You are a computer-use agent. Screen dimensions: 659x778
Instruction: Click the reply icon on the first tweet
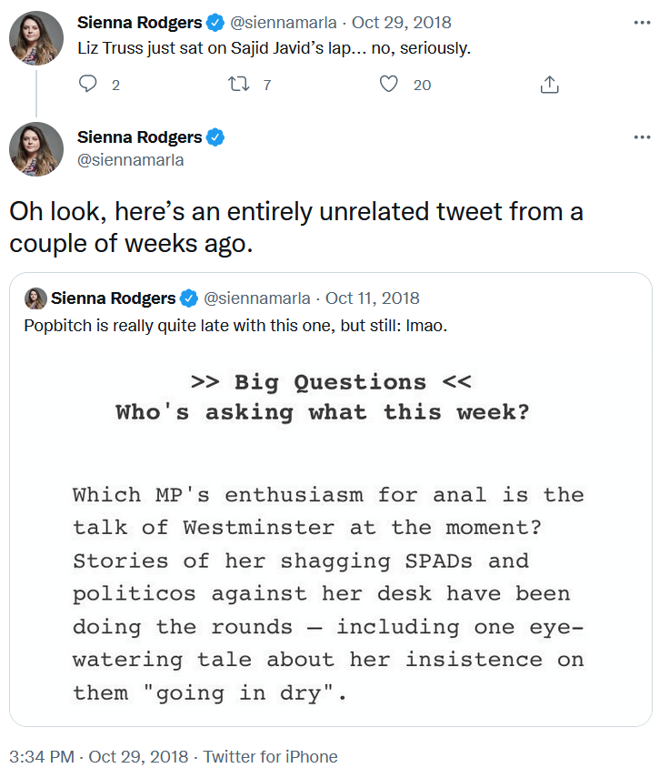pyautogui.click(x=87, y=84)
